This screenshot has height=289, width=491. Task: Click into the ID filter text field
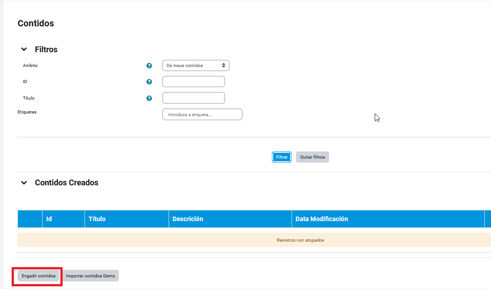[193, 82]
